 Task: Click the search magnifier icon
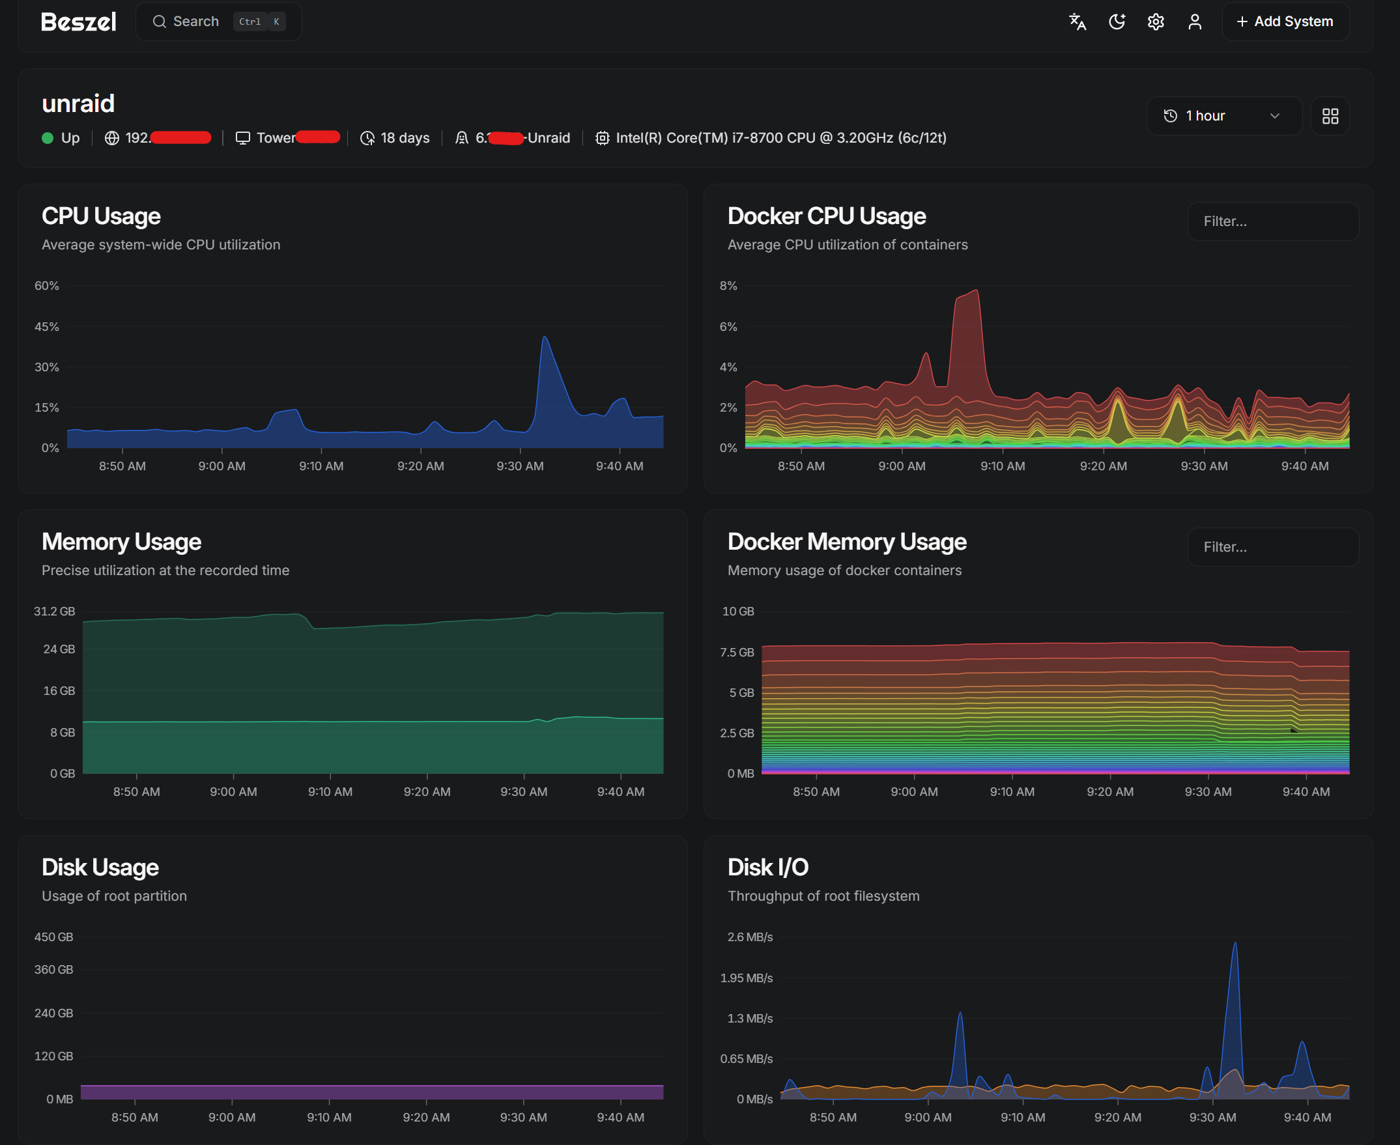[x=159, y=21]
